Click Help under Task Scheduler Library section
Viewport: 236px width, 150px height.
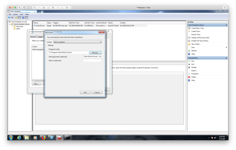click(x=193, y=54)
